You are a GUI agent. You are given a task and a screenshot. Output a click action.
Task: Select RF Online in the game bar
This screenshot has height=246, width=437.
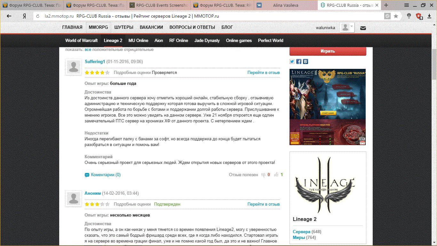(179, 40)
